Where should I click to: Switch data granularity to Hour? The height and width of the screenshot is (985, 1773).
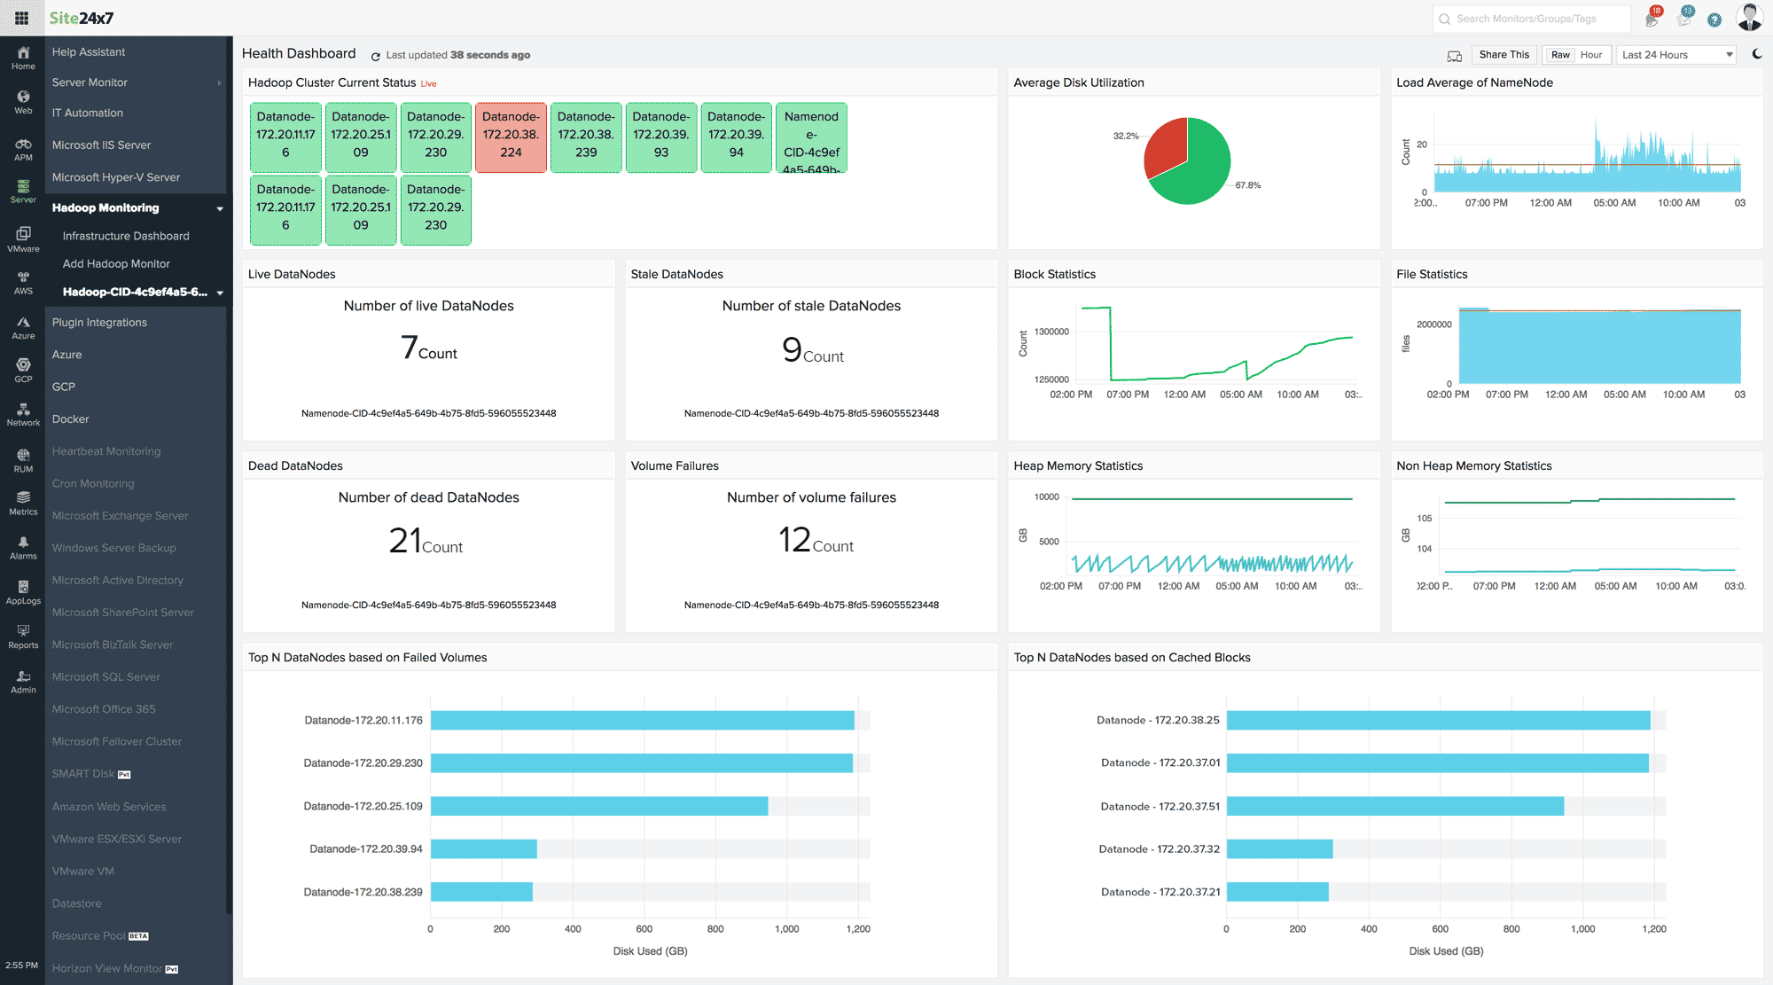[1590, 55]
